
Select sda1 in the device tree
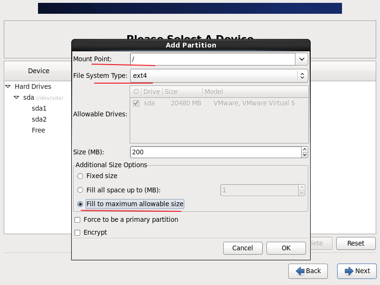pos(39,108)
